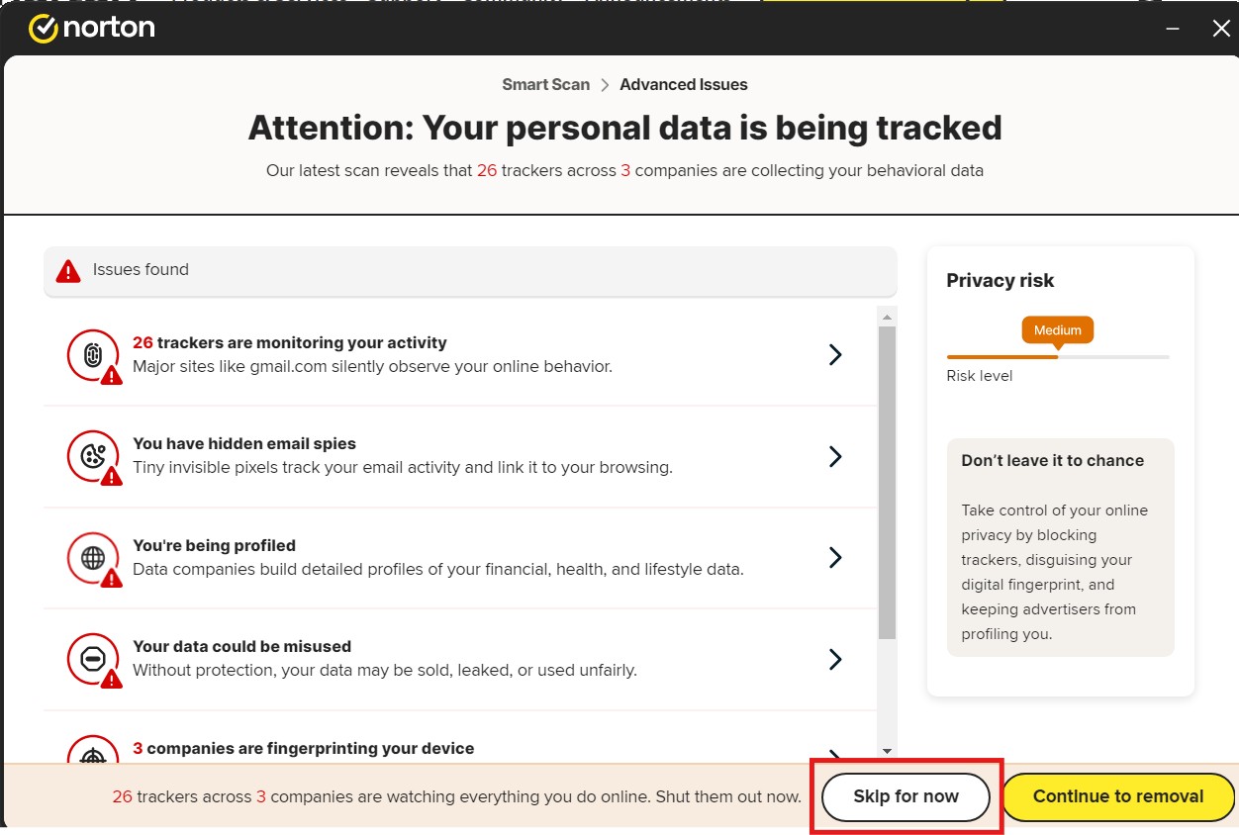
Task: Expand the hidden email spies arrow
Action: point(835,456)
